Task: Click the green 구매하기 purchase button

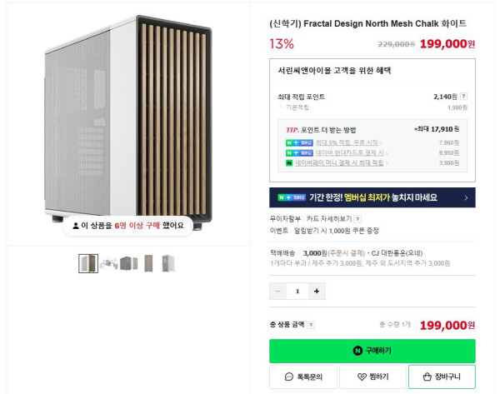Action: [372, 351]
